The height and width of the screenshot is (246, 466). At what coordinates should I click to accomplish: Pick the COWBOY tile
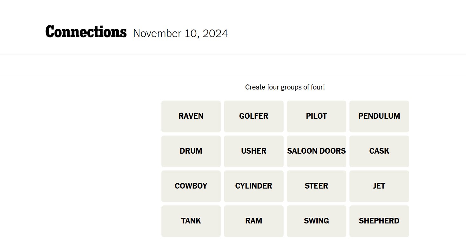pos(191,186)
